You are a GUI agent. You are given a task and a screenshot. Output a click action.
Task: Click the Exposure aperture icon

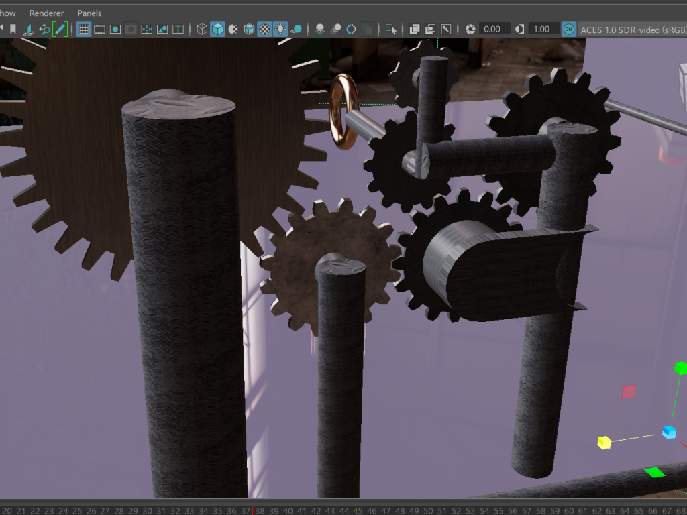470,30
